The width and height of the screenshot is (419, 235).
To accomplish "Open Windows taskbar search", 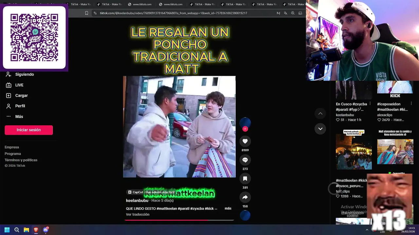I will (17, 230).
